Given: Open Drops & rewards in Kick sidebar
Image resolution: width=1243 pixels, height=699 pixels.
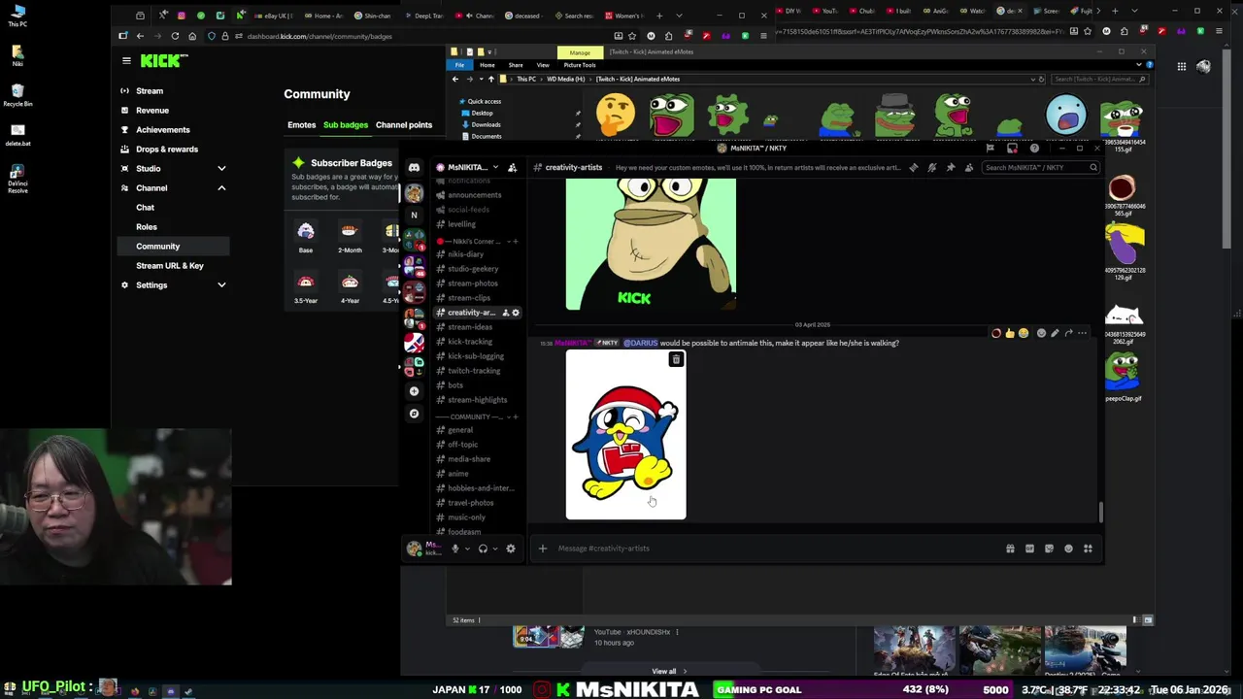Looking at the screenshot, I should (167, 149).
